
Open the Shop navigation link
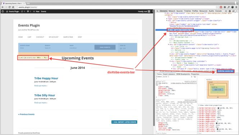pos(80,37)
